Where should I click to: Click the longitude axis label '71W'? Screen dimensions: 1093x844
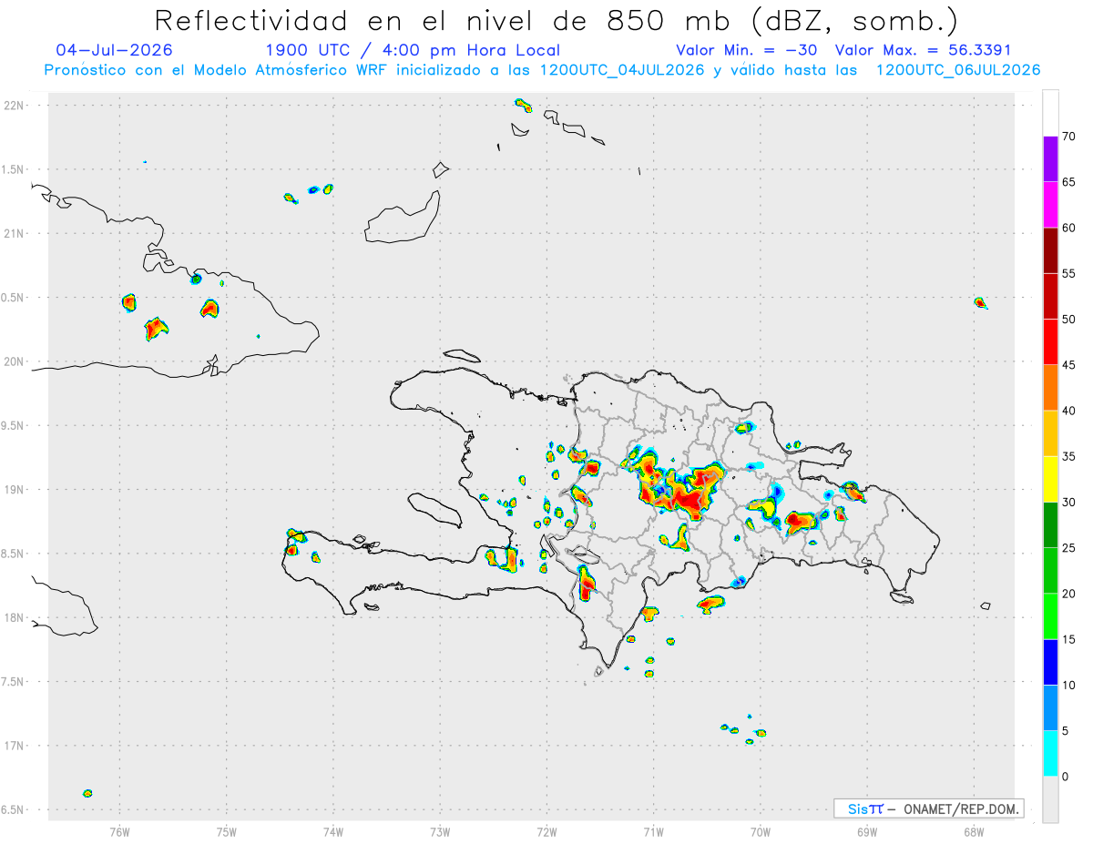(x=653, y=830)
